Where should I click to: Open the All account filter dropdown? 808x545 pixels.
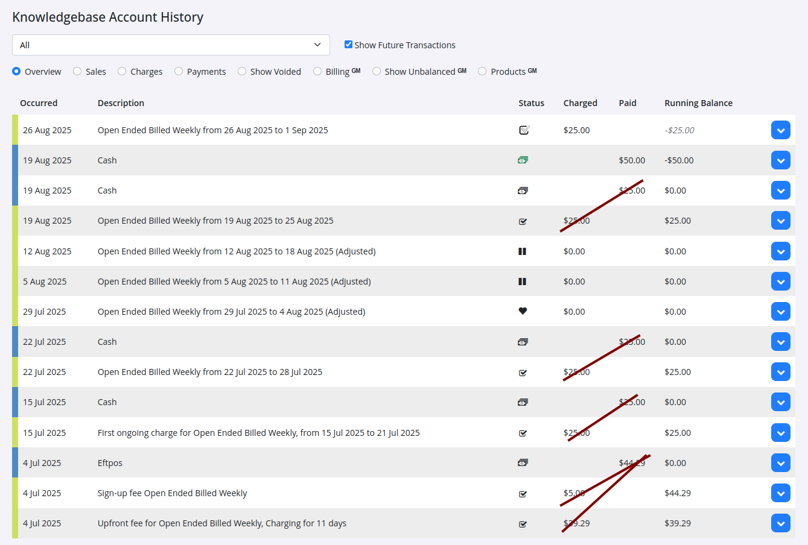pyautogui.click(x=171, y=45)
